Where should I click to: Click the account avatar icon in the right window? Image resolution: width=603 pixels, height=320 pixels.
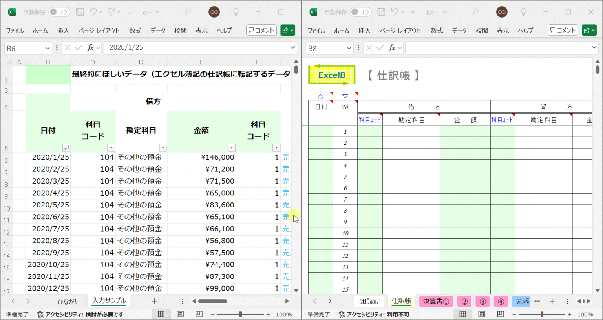coord(502,12)
